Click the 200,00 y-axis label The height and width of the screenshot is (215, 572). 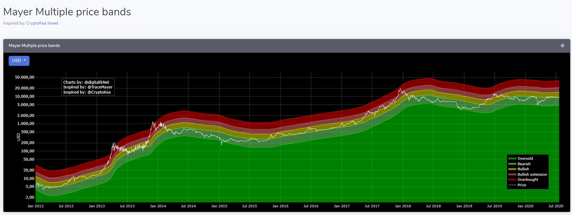(27, 143)
